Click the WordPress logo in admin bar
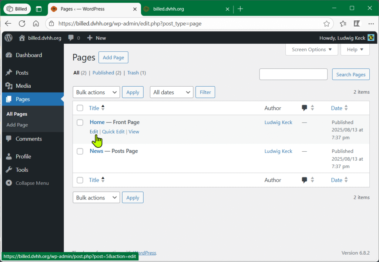 coord(9,38)
